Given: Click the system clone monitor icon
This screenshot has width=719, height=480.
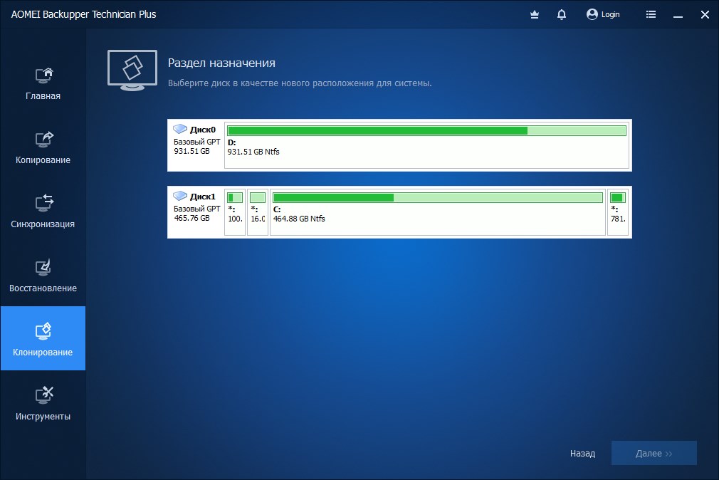Looking at the screenshot, I should tap(132, 71).
